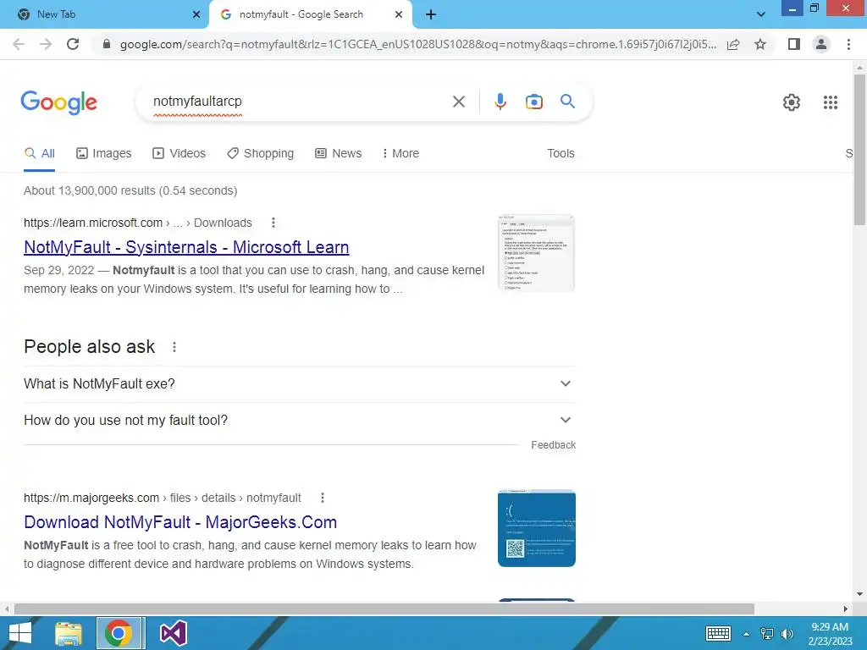Open Chrome three-dot menu

pos(848,44)
